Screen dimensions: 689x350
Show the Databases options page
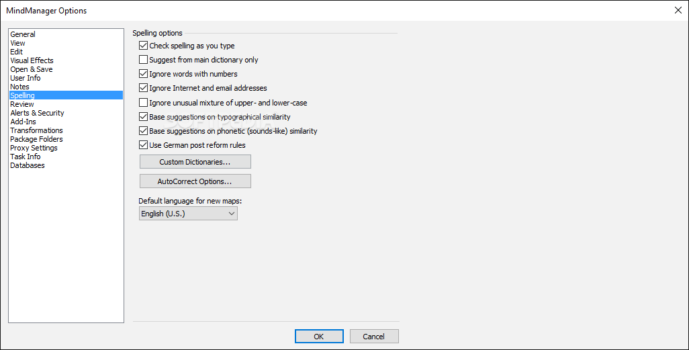(x=28, y=165)
